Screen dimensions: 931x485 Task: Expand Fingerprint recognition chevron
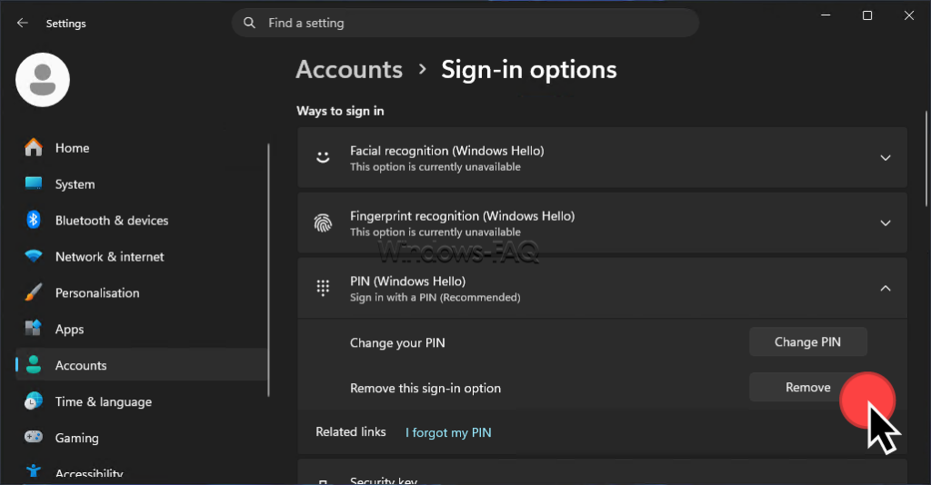(x=886, y=223)
